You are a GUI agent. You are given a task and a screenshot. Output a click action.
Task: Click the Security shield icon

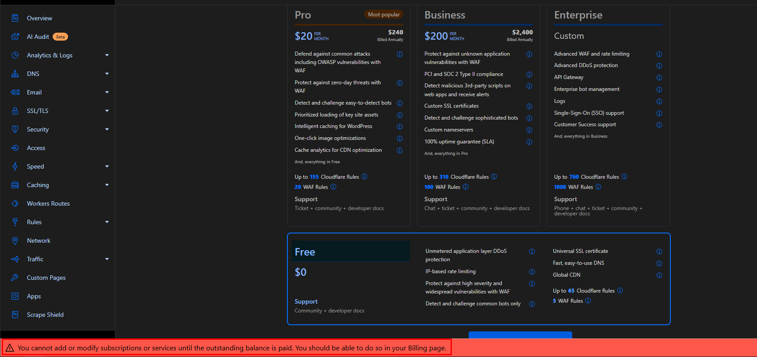click(x=15, y=129)
